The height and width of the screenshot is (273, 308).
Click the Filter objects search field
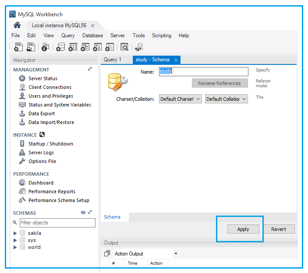(x=57, y=223)
